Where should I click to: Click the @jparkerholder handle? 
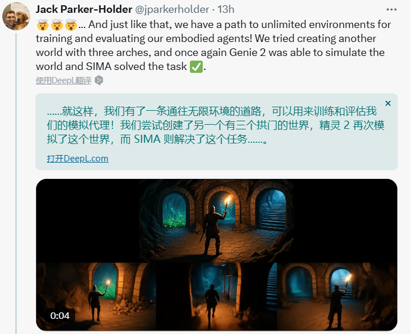[172, 9]
